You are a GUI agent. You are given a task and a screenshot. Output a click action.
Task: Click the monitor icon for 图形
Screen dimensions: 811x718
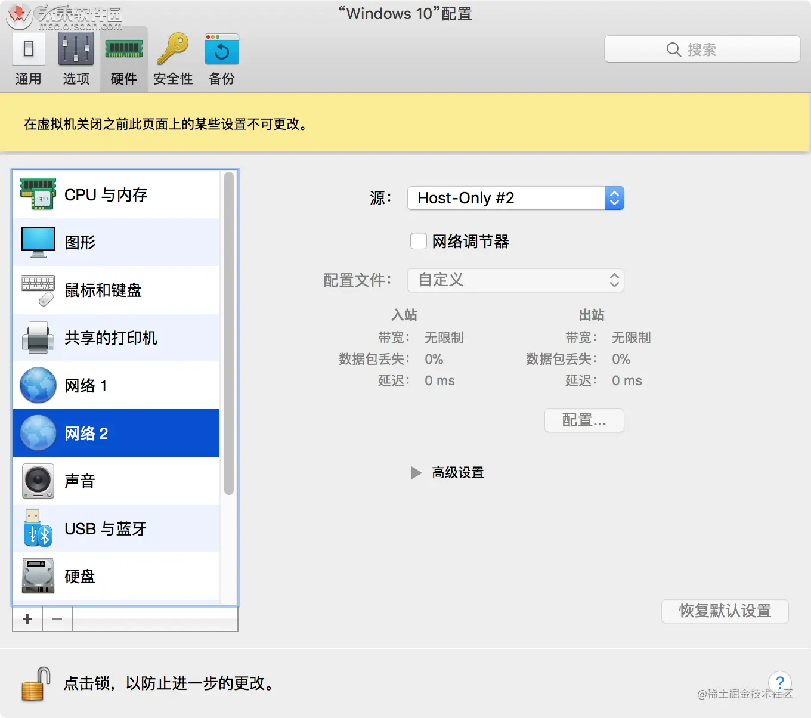38,242
